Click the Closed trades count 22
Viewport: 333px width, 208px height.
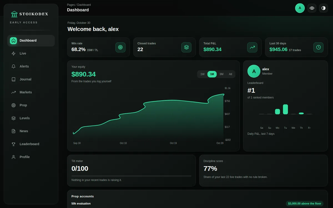click(140, 49)
